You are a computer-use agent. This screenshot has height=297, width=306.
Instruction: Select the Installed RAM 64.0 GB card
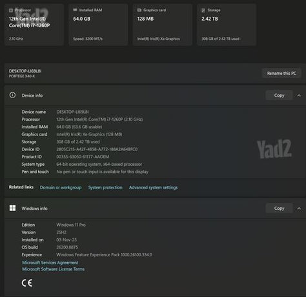[98, 25]
